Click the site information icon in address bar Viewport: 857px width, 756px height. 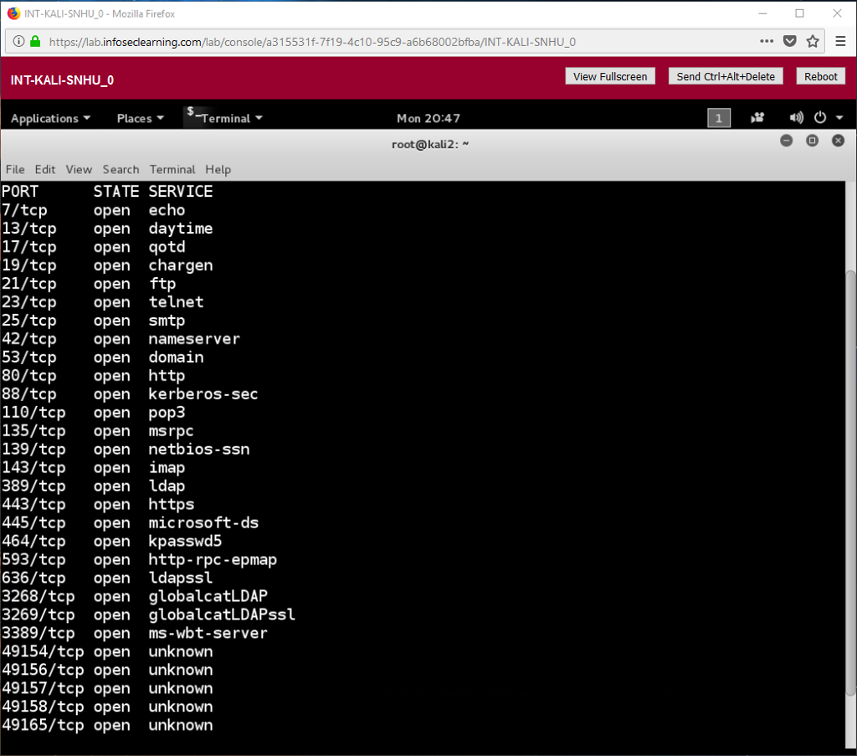pyautogui.click(x=18, y=39)
